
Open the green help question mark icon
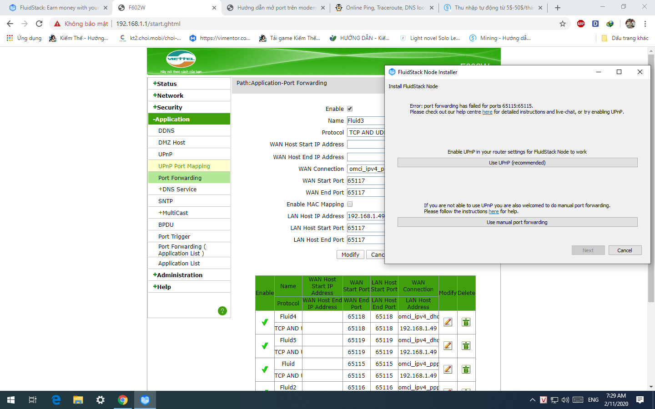(222, 311)
